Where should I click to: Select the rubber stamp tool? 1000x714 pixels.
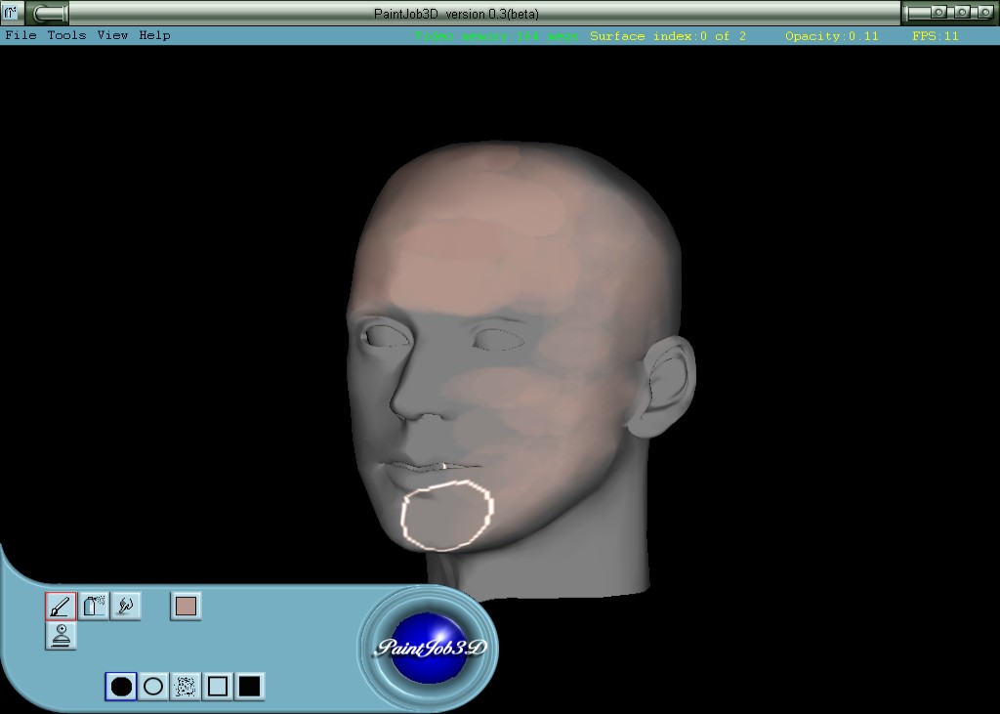click(x=62, y=636)
